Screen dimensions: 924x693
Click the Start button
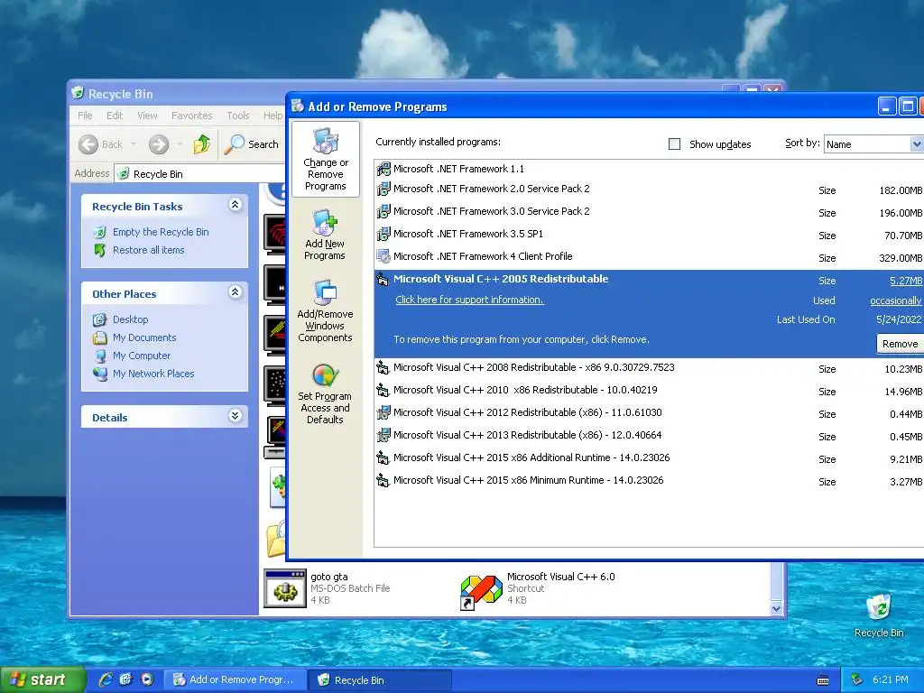(42, 680)
